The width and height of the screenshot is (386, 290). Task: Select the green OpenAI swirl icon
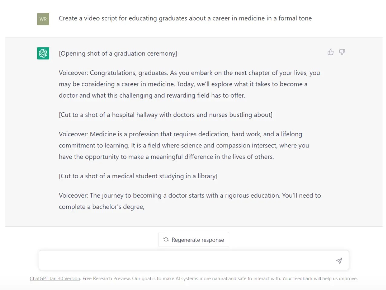[43, 53]
